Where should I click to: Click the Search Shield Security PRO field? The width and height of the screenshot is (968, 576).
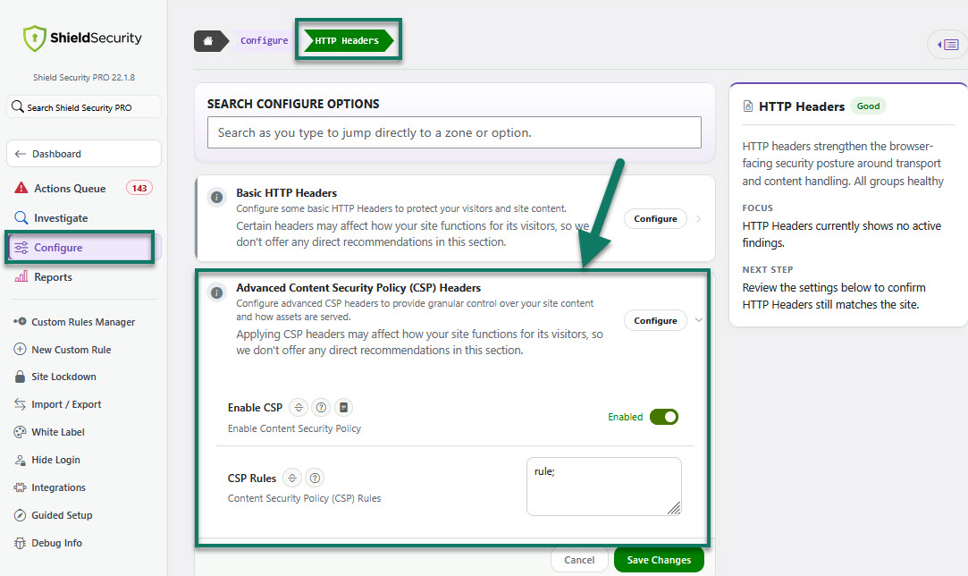point(84,107)
